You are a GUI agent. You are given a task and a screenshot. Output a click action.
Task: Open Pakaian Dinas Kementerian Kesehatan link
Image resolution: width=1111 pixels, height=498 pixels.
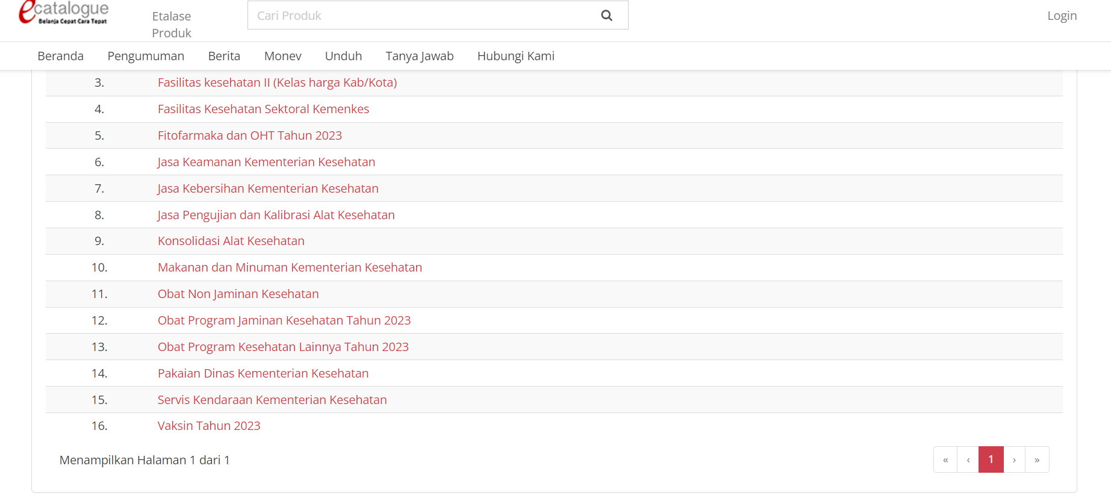(263, 373)
